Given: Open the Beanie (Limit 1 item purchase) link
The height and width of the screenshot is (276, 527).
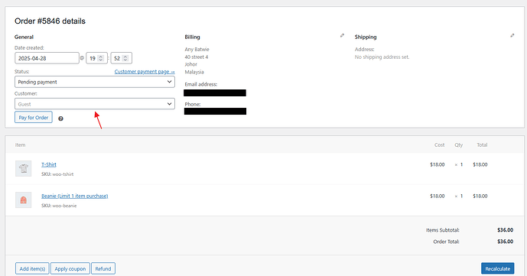Looking at the screenshot, I should 75,196.
